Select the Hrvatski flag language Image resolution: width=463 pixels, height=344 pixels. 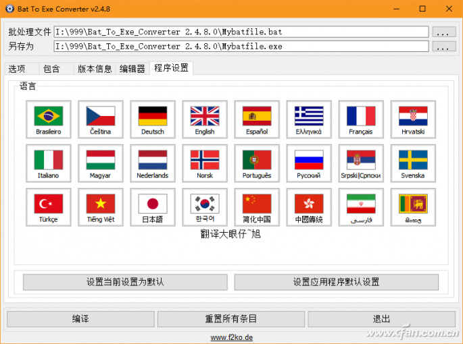[x=413, y=119]
